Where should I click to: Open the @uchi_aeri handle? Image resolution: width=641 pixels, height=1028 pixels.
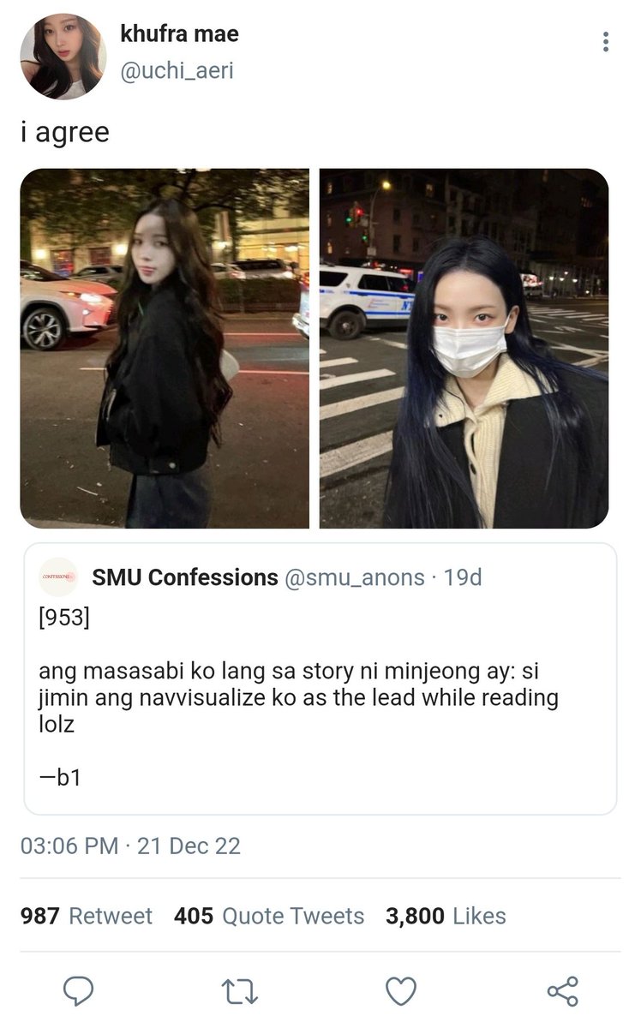(177, 71)
